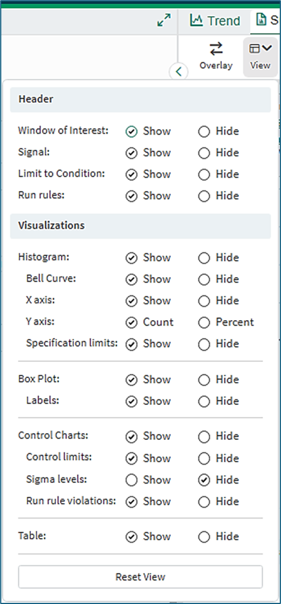Select Show for Control Charts
This screenshot has height=604, width=281.
point(132,437)
